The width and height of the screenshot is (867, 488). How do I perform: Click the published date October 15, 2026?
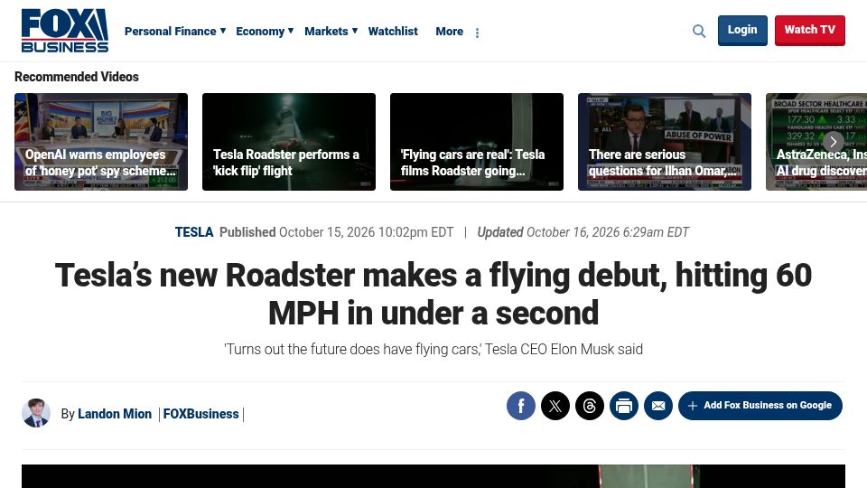[366, 232]
